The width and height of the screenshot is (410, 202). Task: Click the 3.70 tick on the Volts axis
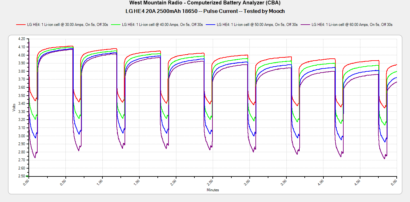pyautogui.click(x=21, y=79)
